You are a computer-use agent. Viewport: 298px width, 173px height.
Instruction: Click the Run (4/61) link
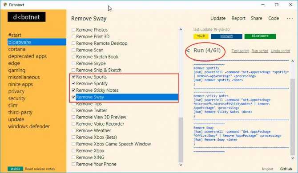(x=207, y=51)
